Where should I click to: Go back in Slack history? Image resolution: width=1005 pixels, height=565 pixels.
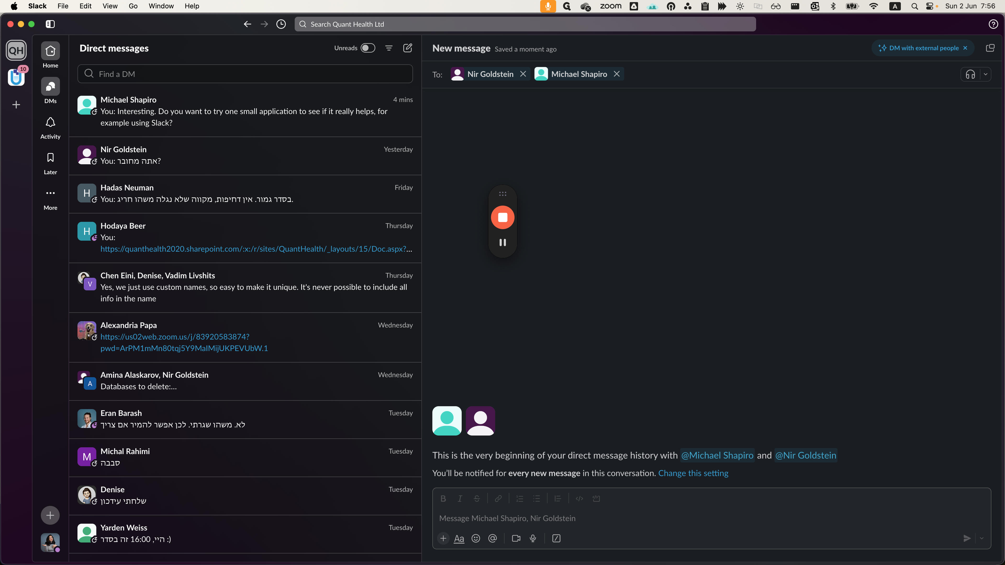[x=247, y=24]
